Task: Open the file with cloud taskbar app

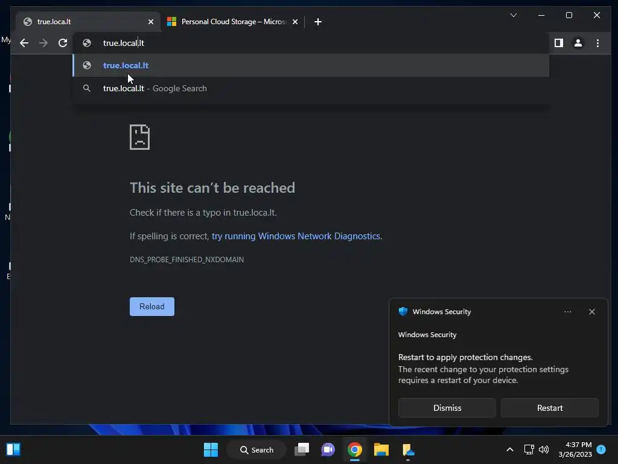Action: pos(408,449)
